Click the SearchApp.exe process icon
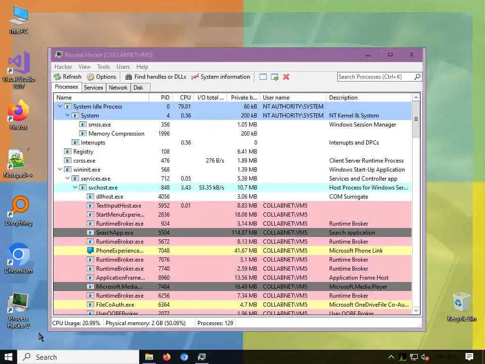Image resolution: width=485 pixels, height=364 pixels. click(90, 232)
